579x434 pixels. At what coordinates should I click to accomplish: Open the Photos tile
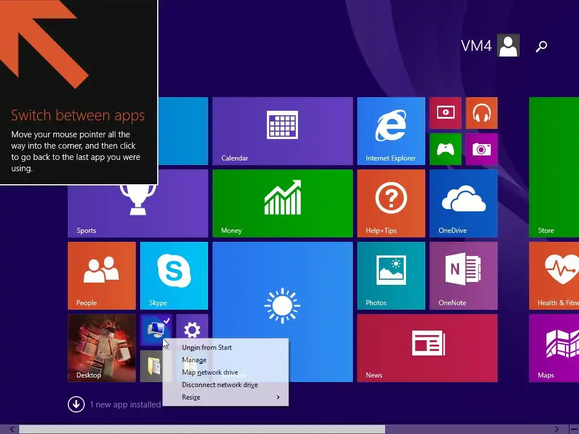(x=391, y=276)
